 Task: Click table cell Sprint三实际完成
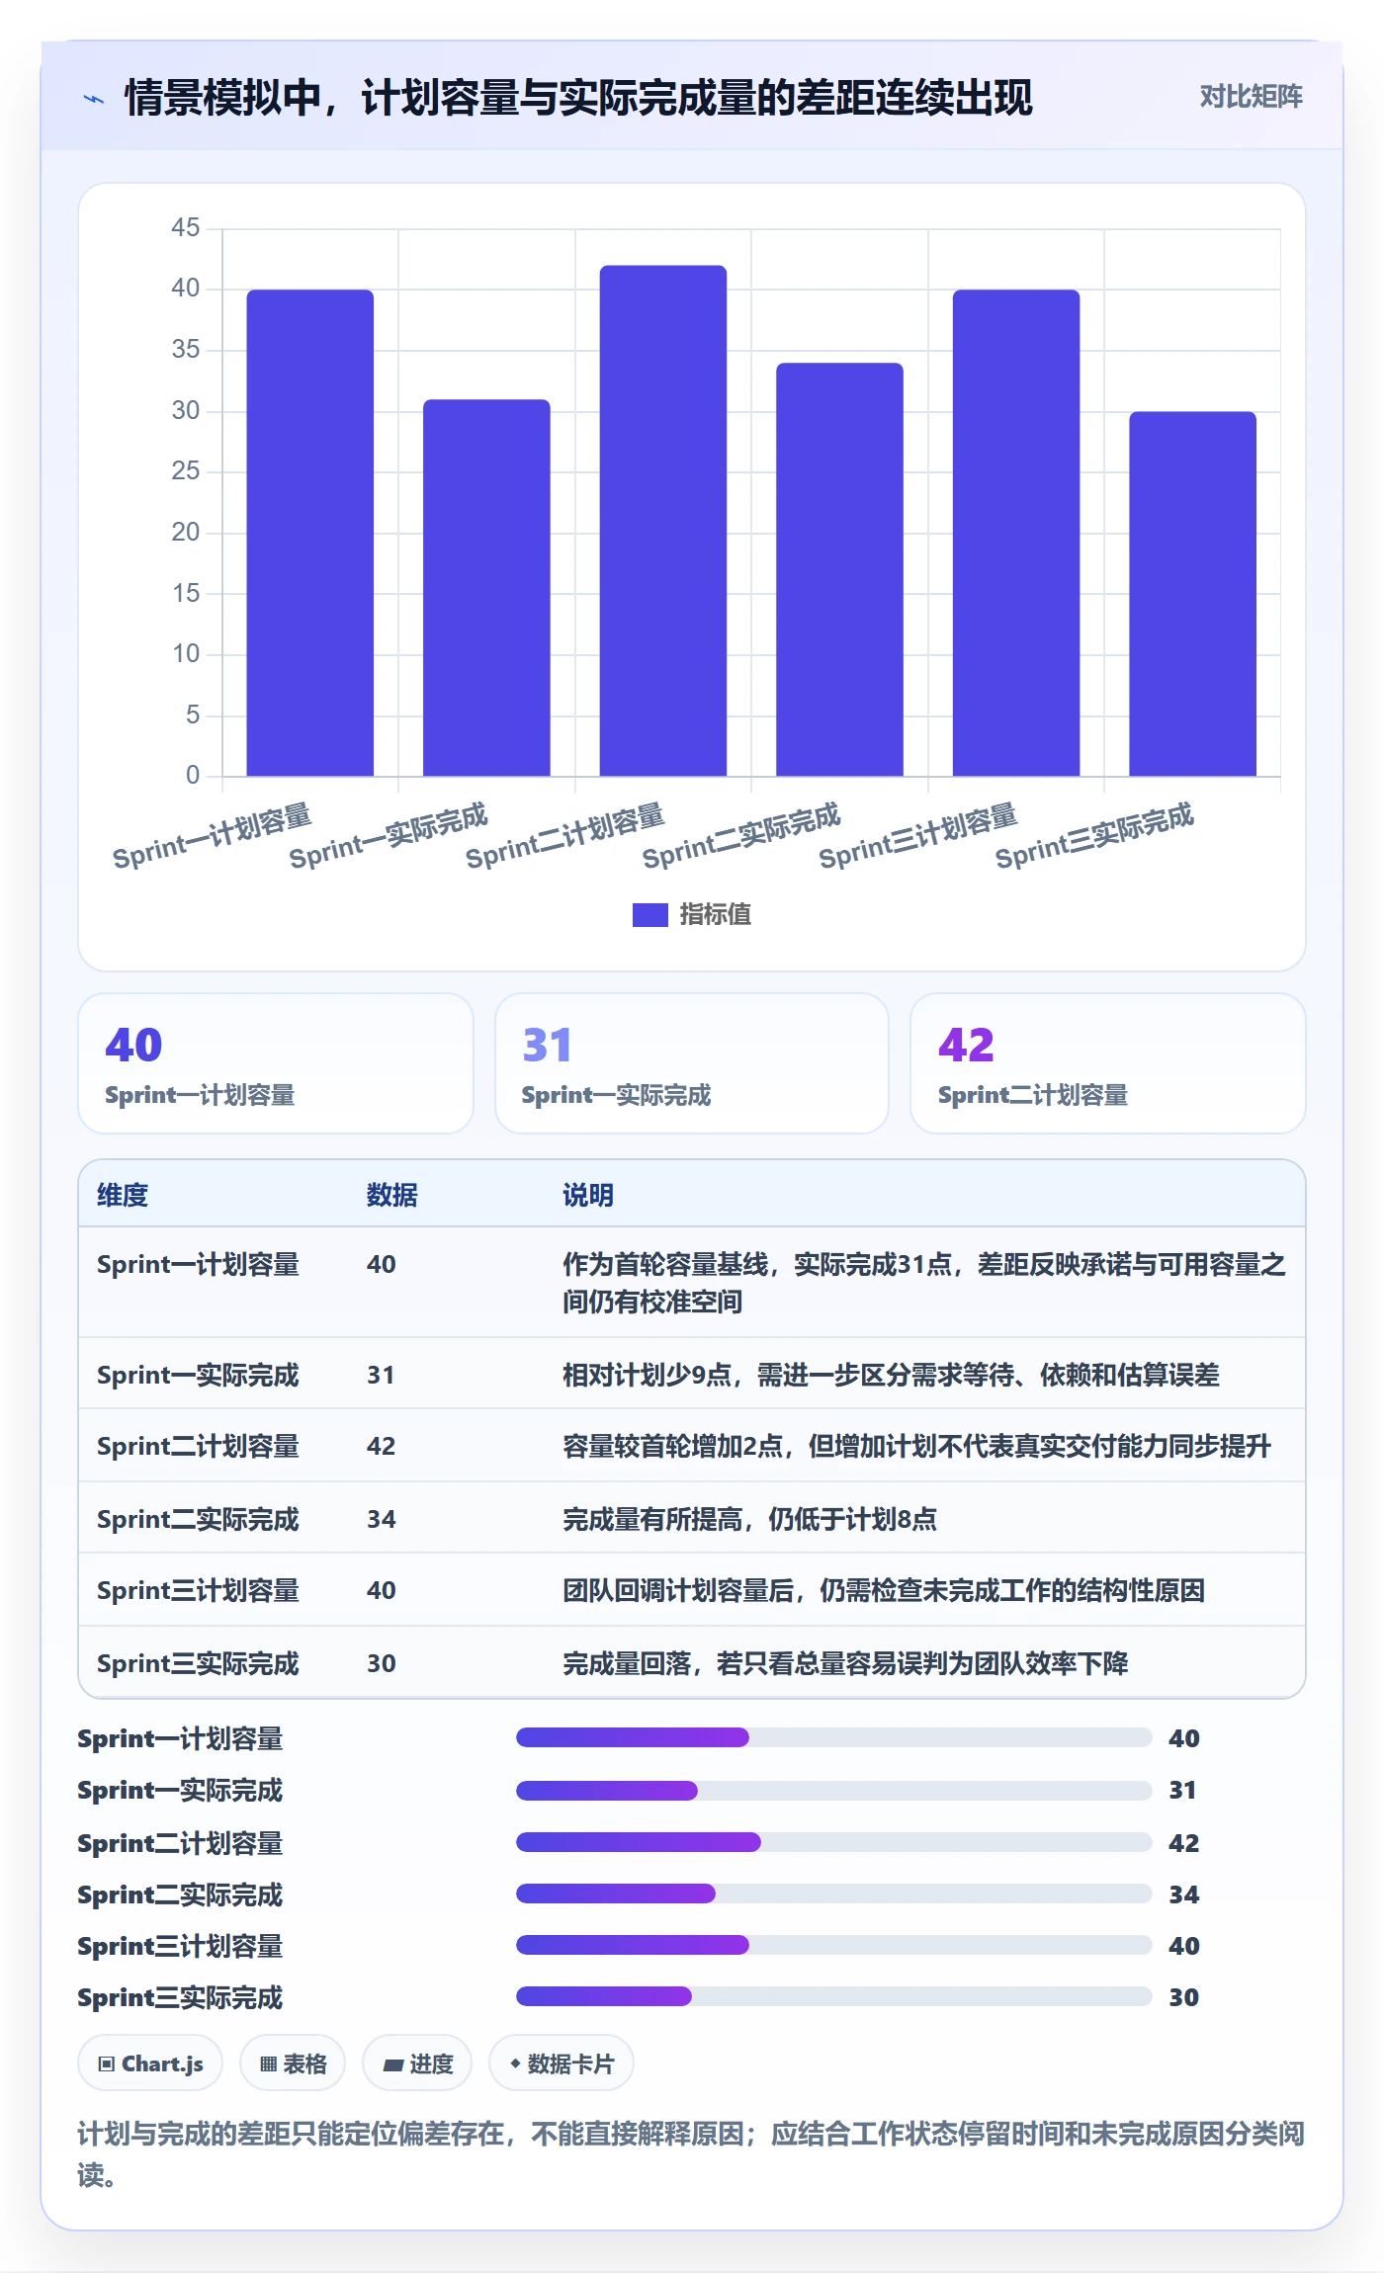click(198, 1663)
